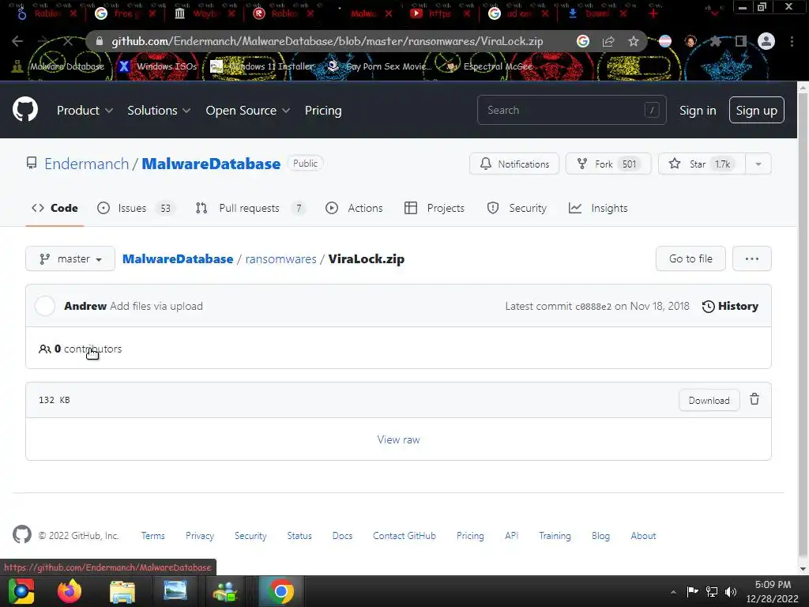Click the Andrew commit author name
The height and width of the screenshot is (607, 809).
point(85,306)
